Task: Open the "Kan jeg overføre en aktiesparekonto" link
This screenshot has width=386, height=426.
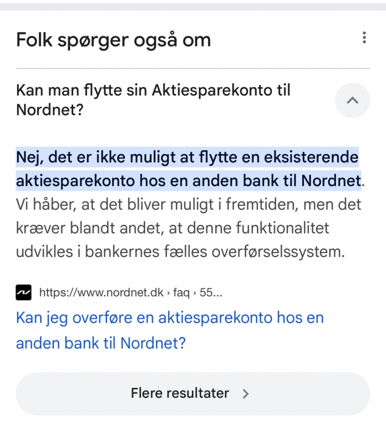Action: 169,318
